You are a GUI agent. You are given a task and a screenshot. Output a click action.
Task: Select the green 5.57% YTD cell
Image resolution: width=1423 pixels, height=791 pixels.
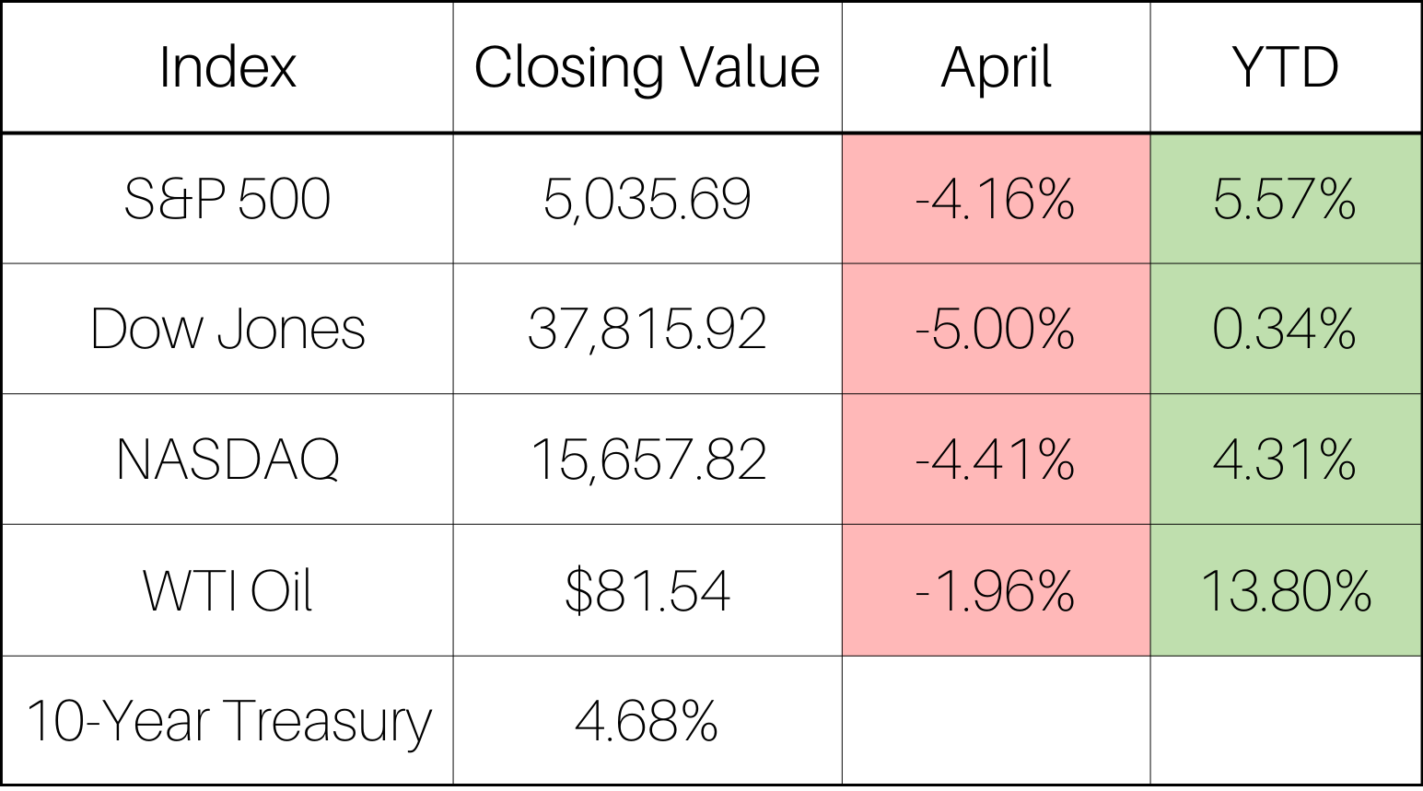[x=1285, y=199]
